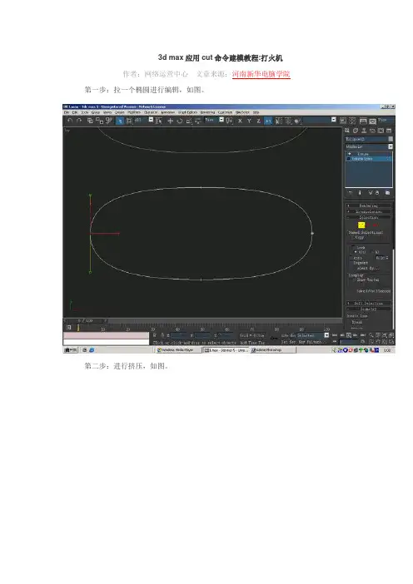The height and width of the screenshot is (584, 413).
Task: Restrict to X axis constraint button
Action: (240, 121)
